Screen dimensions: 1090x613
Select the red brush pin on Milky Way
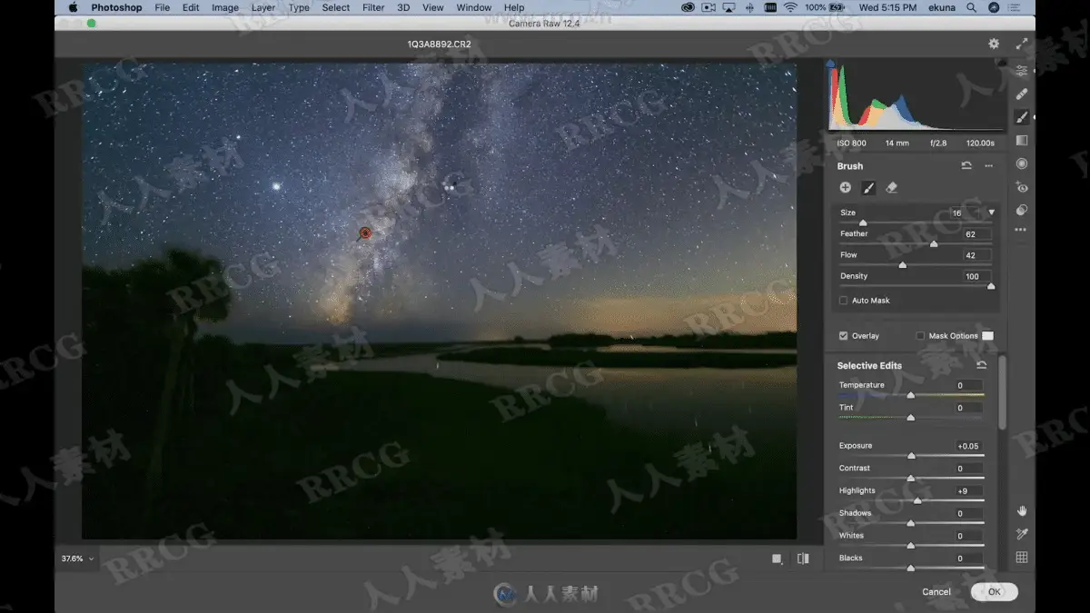[x=365, y=233]
